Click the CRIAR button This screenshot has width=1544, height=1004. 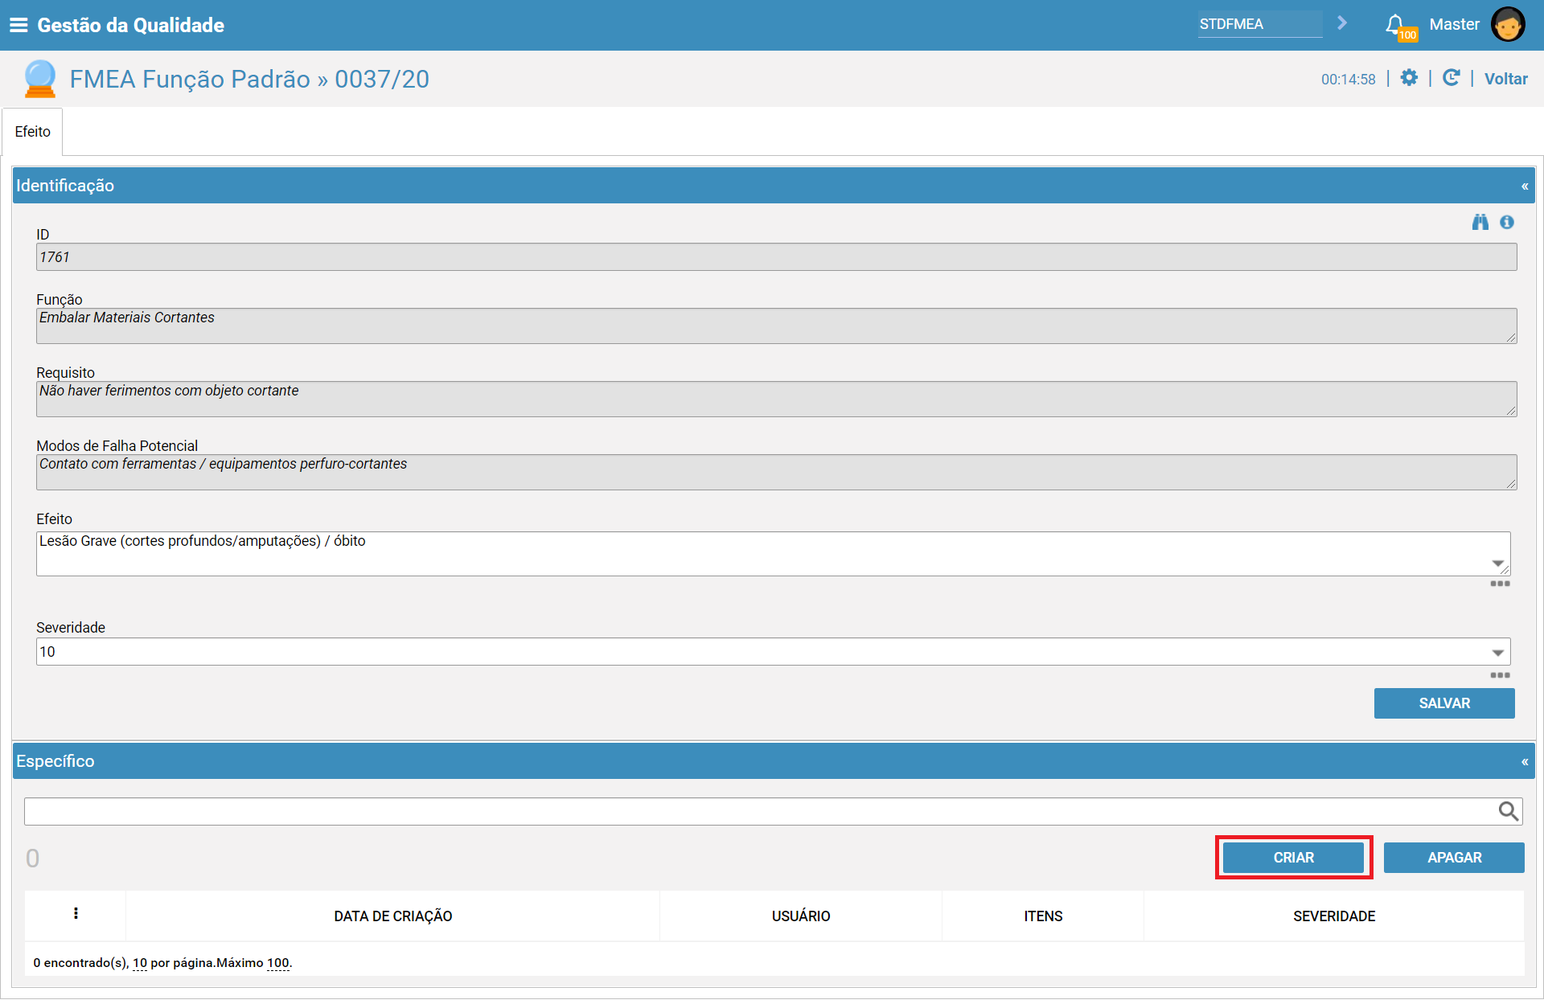(1293, 858)
